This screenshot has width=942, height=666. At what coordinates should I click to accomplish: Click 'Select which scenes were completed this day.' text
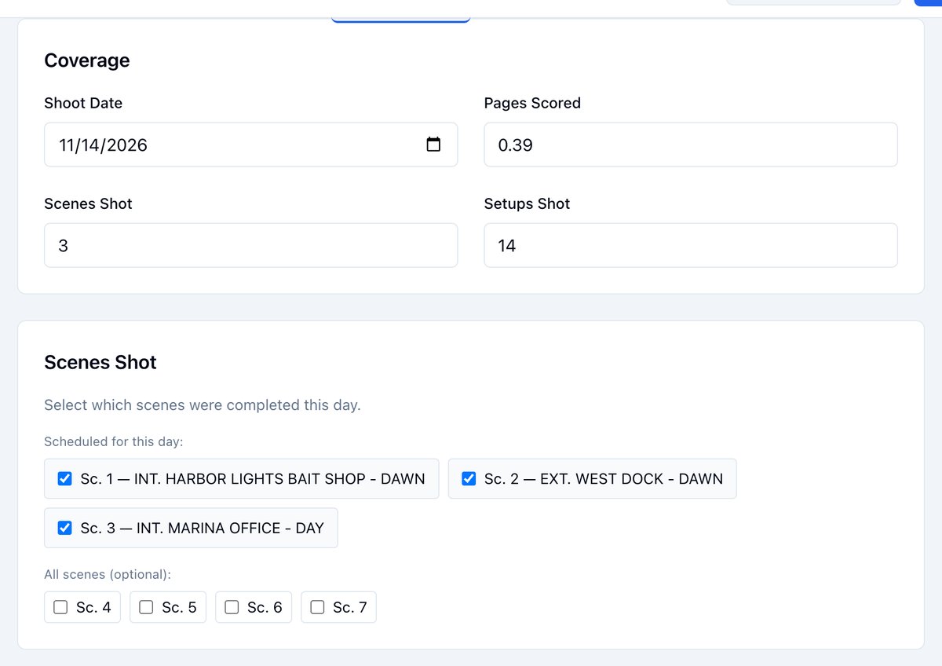point(203,405)
